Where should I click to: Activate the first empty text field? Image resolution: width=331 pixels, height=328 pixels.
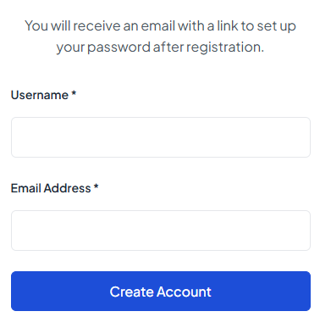click(x=161, y=137)
